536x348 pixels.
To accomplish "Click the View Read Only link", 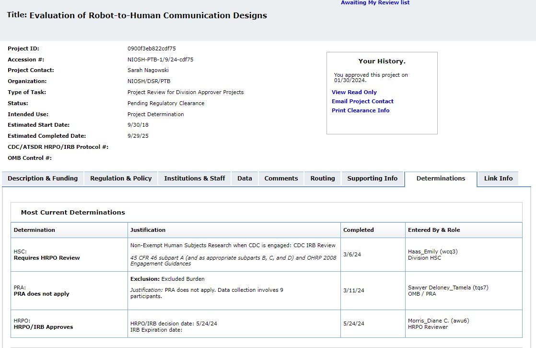I will (354, 92).
